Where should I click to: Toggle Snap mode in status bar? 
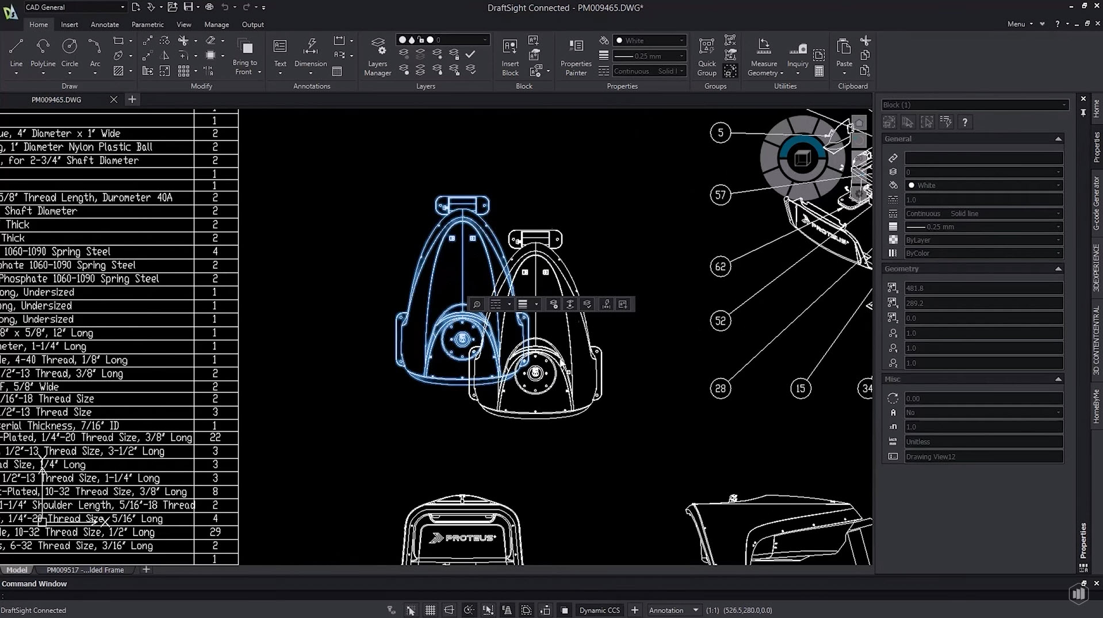(x=411, y=611)
